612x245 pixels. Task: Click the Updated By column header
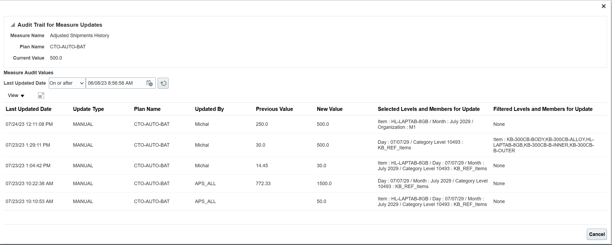tap(209, 109)
